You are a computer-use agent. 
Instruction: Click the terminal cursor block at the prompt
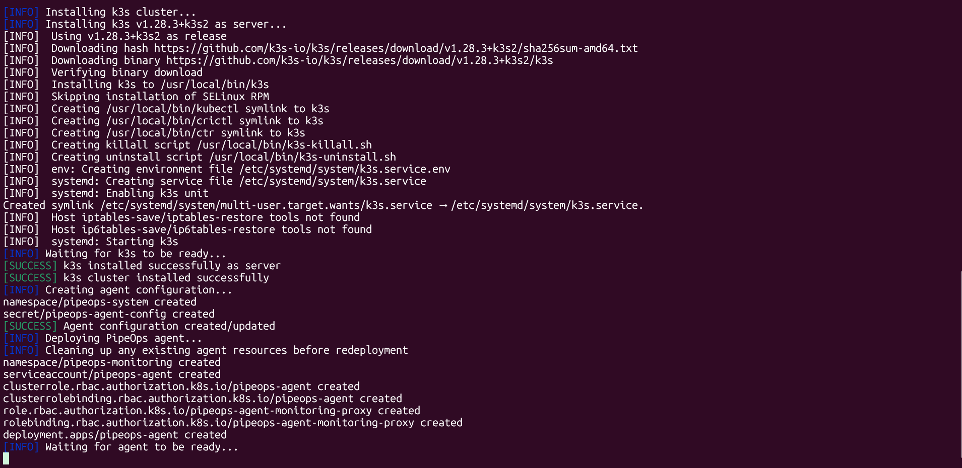6,458
